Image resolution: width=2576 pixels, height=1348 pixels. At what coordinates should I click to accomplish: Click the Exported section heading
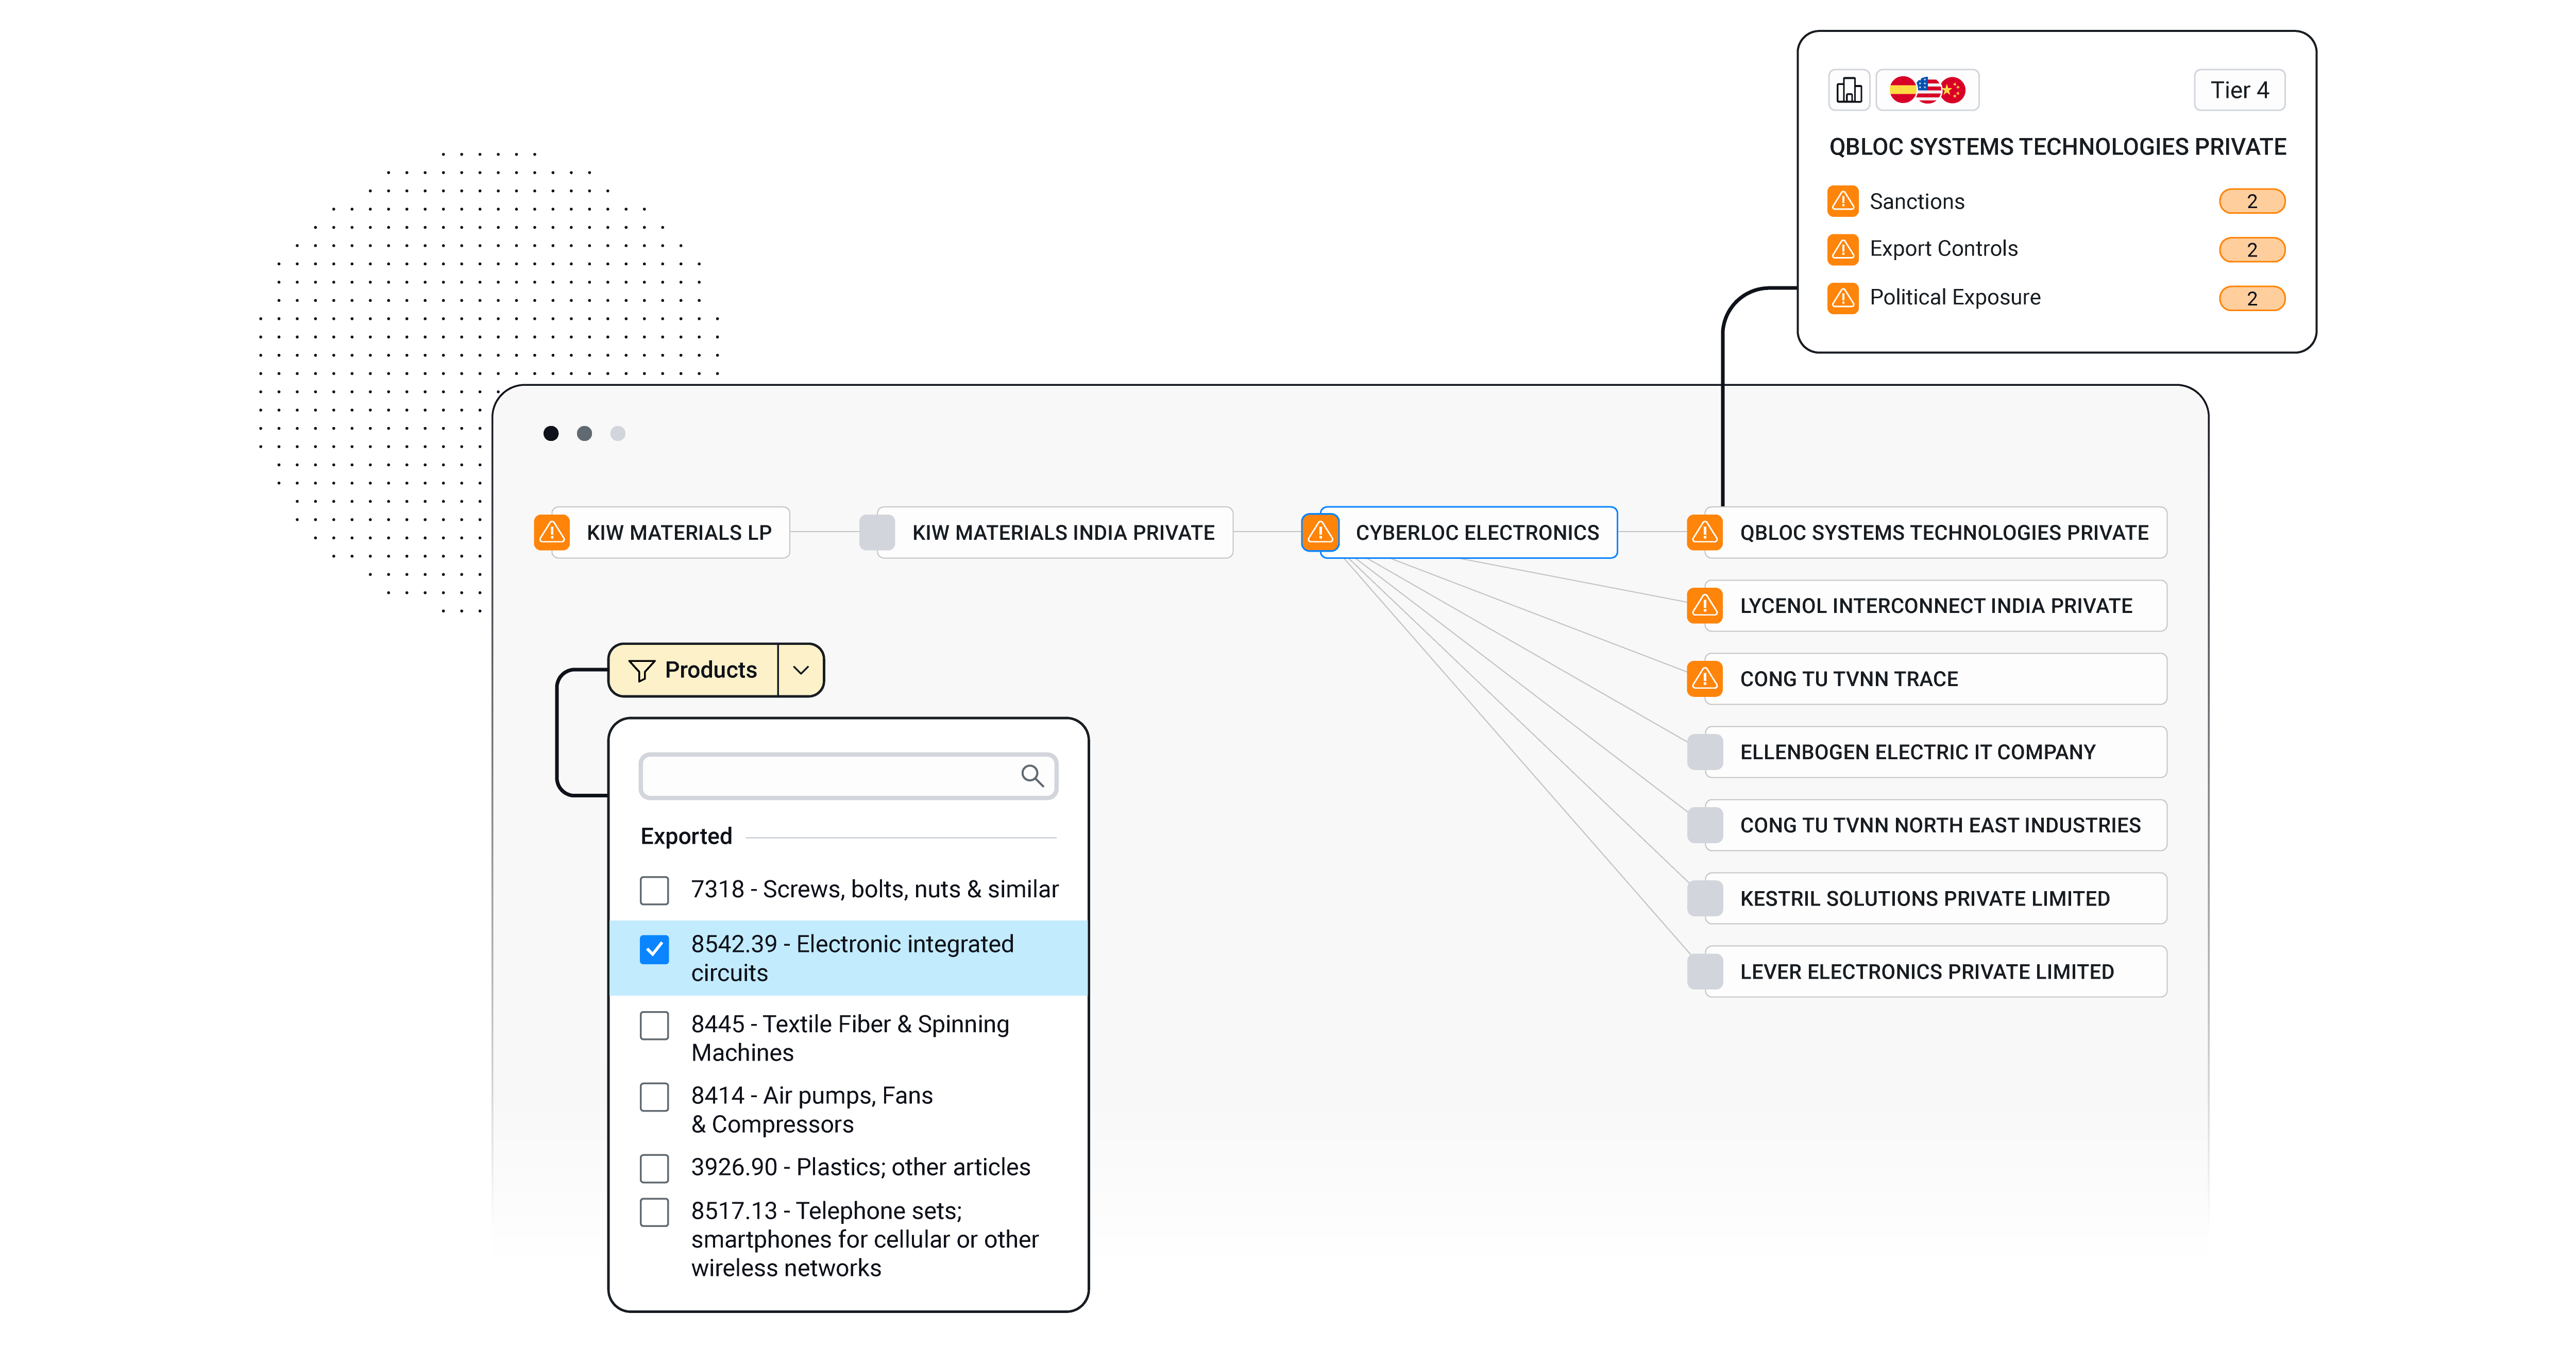[686, 836]
